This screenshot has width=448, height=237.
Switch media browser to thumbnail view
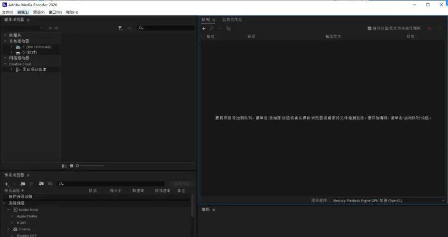tap(72, 166)
